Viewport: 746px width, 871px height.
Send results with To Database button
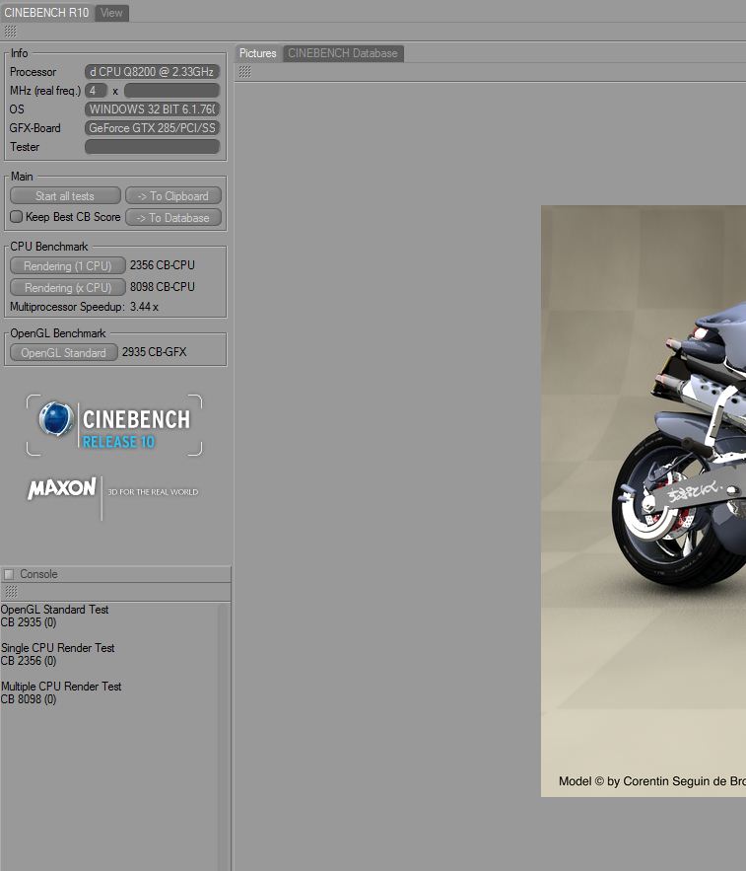point(173,217)
